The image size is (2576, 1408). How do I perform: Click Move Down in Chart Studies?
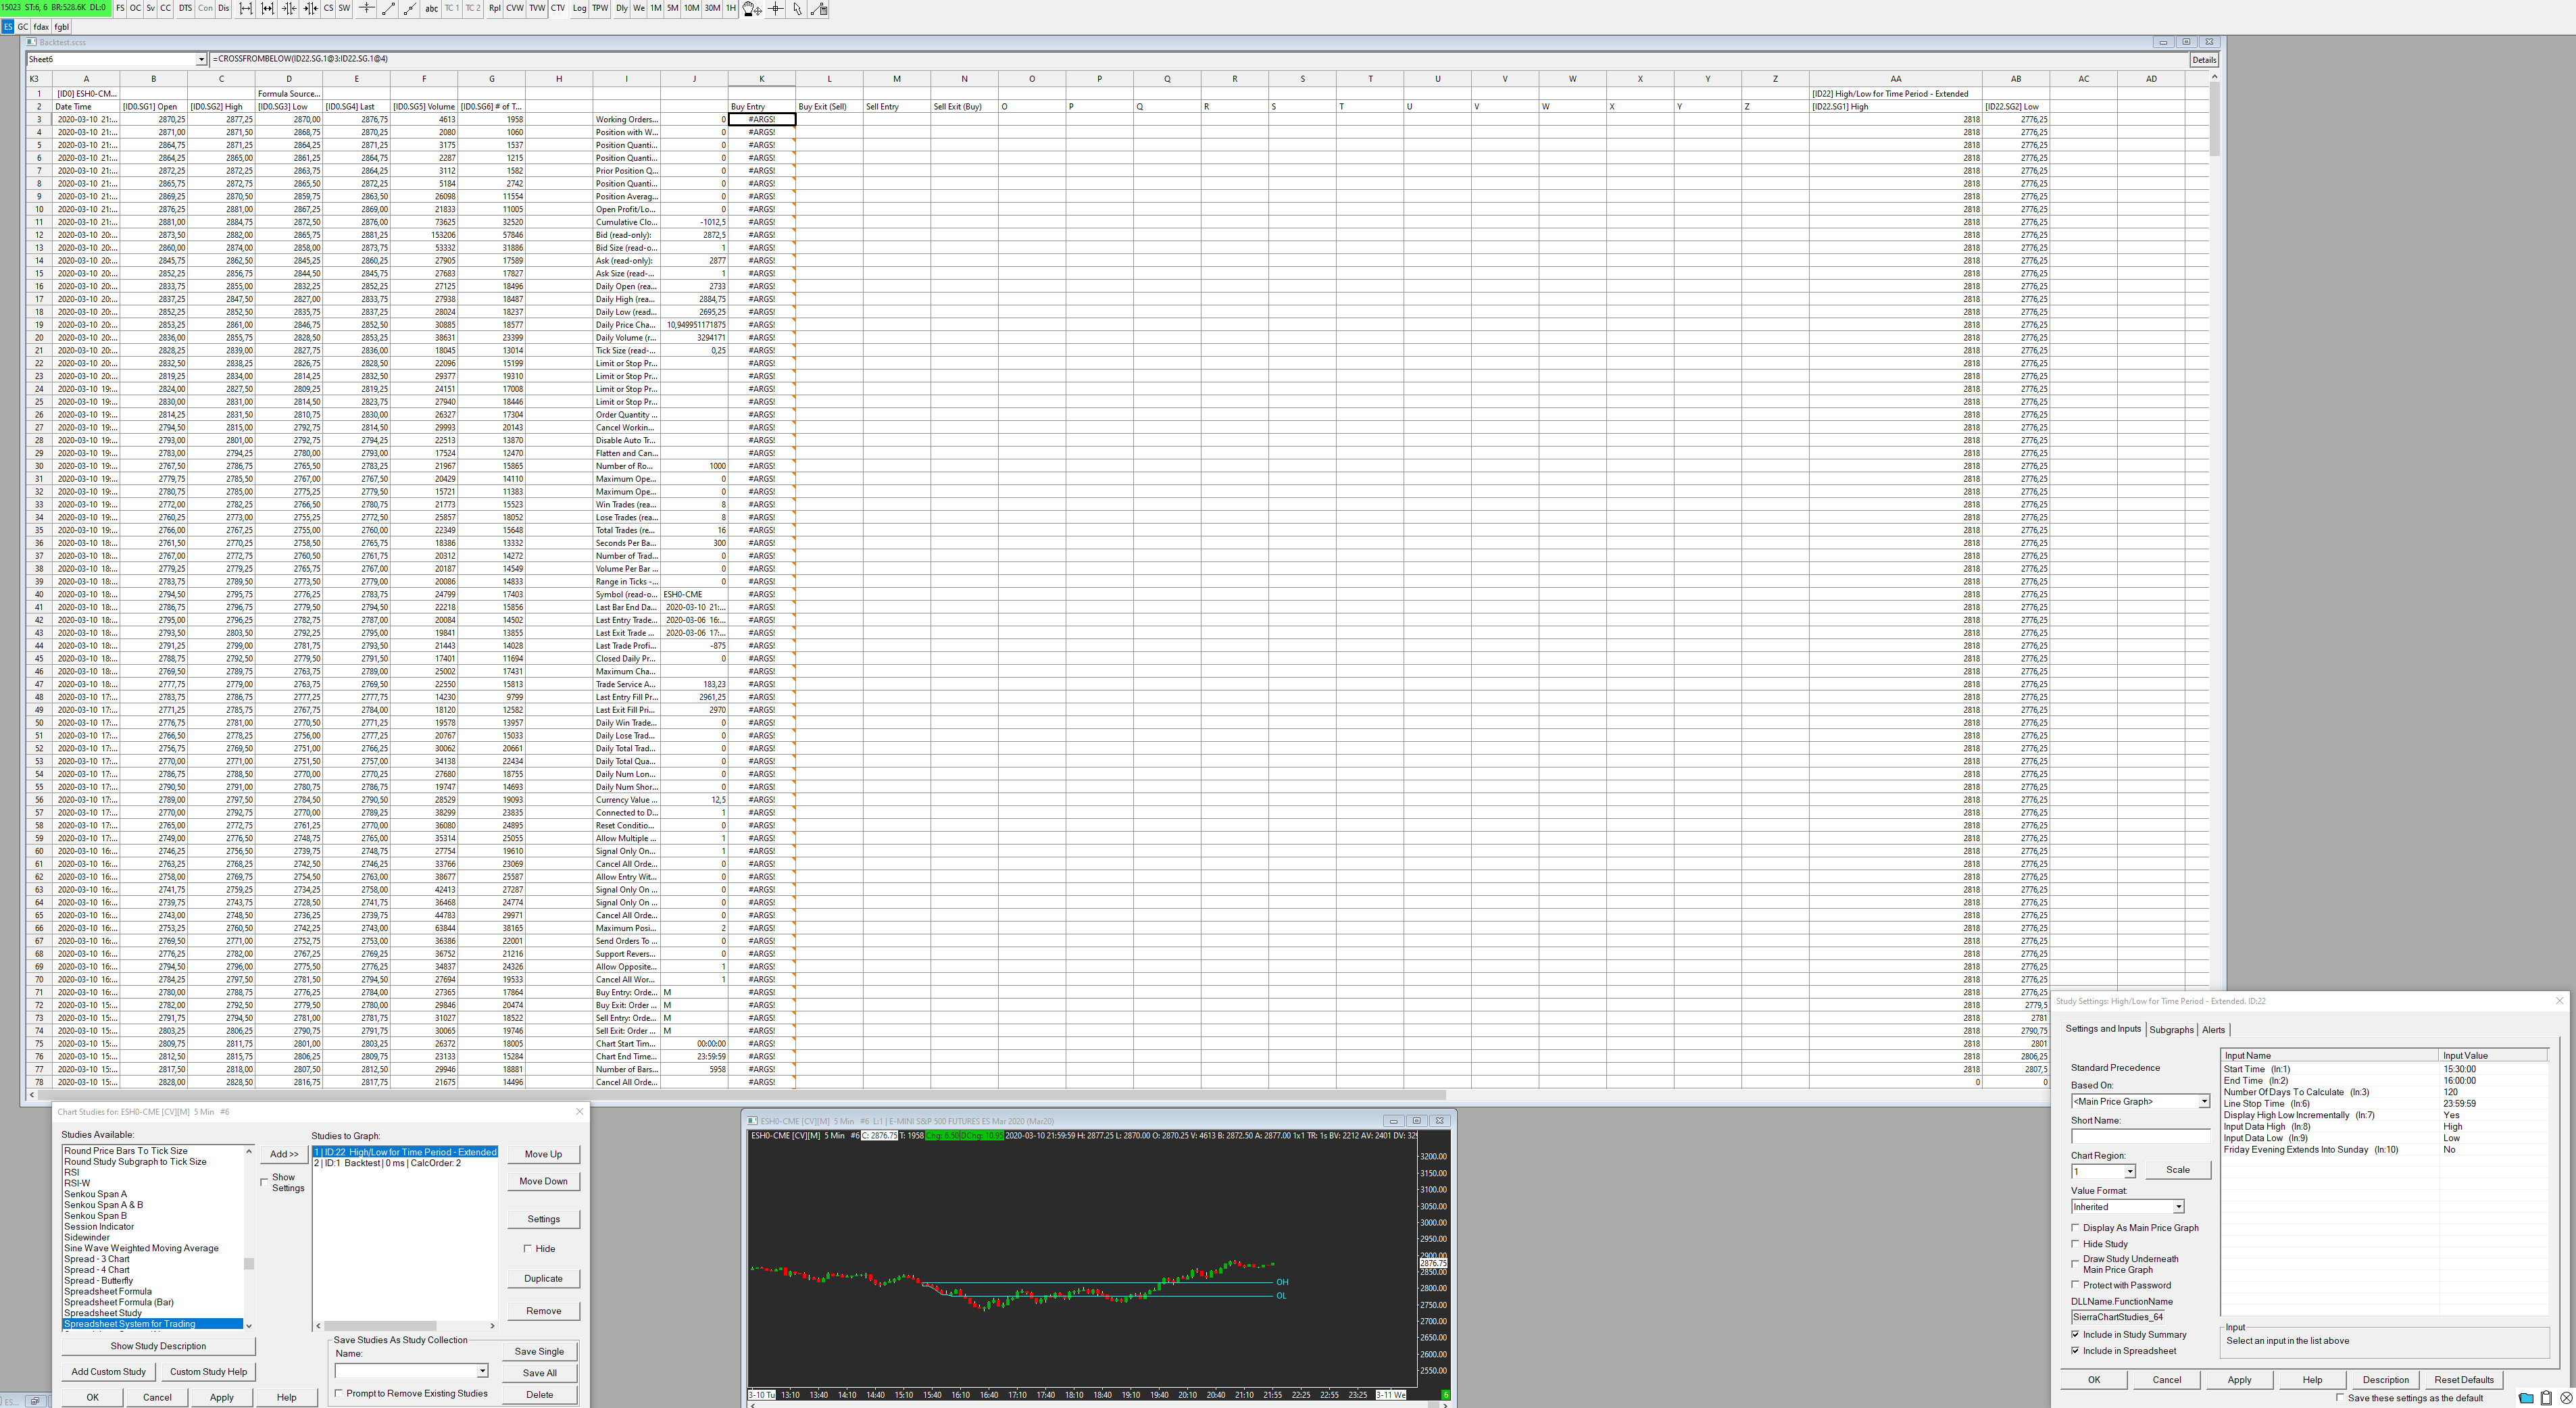[x=543, y=1181]
